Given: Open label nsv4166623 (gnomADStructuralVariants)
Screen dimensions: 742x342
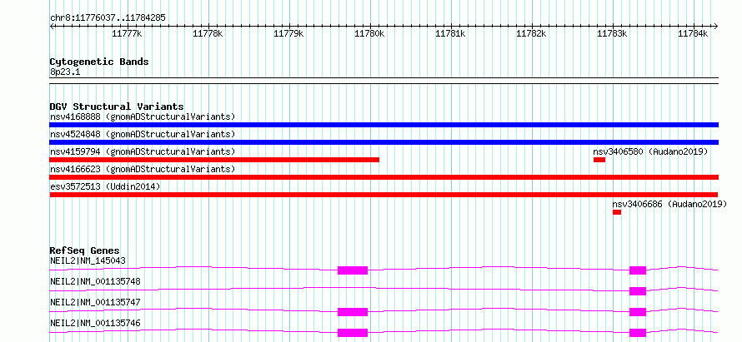Looking at the screenshot, I should coord(143,169).
